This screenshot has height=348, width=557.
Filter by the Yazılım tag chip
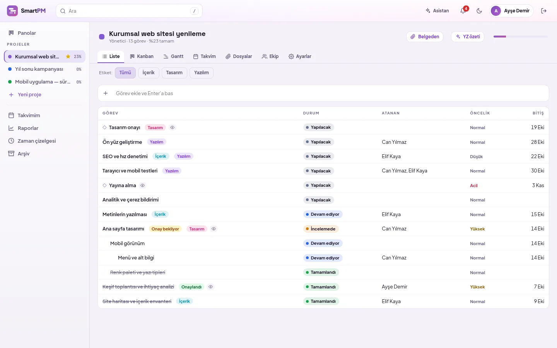click(202, 73)
